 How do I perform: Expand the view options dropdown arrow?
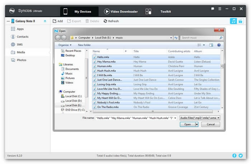(204, 45)
